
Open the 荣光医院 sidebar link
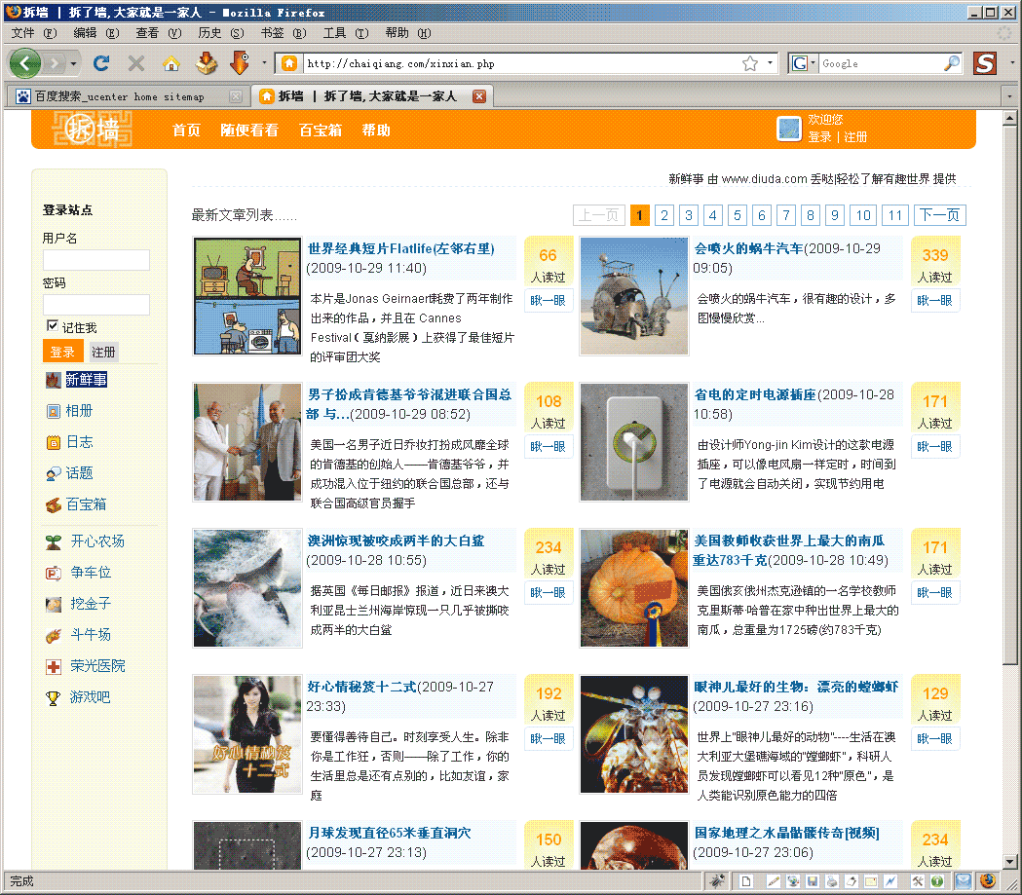[x=97, y=666]
